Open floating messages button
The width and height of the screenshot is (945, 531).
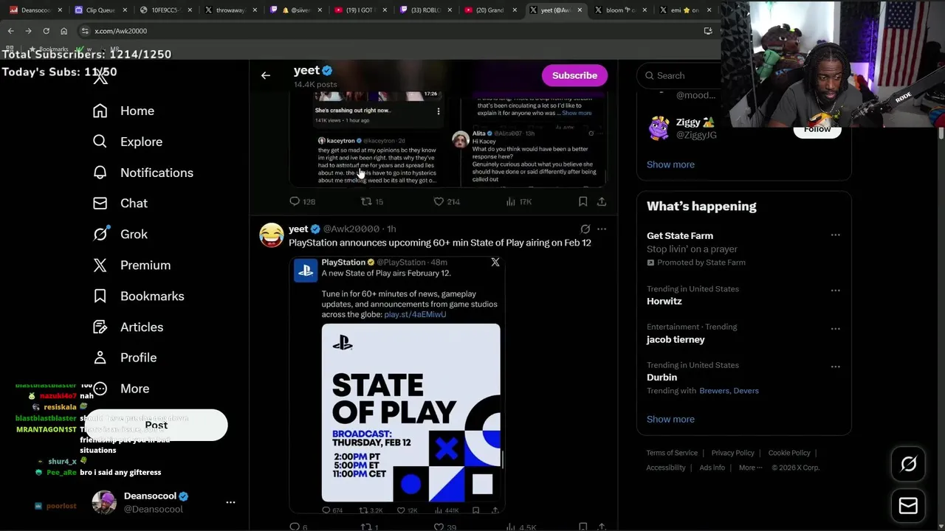[x=908, y=506]
